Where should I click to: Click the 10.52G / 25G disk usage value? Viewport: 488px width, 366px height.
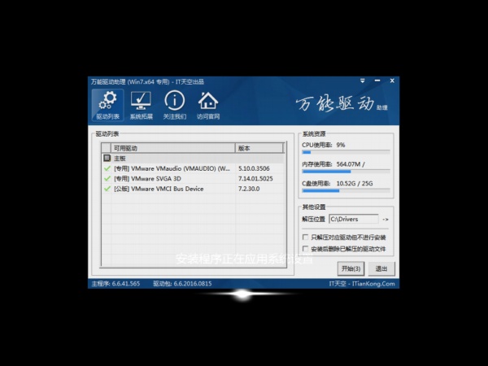355,183
